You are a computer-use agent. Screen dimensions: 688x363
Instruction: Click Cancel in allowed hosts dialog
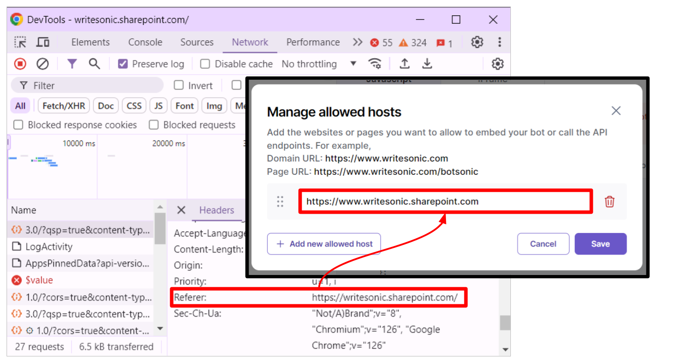[x=543, y=244]
